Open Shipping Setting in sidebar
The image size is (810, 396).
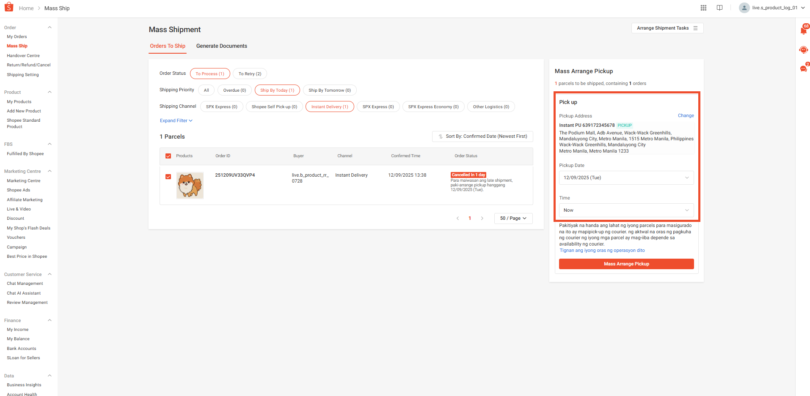pyautogui.click(x=23, y=74)
